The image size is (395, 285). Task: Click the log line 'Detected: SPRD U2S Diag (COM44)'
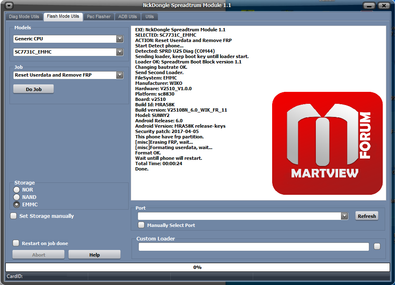[175, 51]
